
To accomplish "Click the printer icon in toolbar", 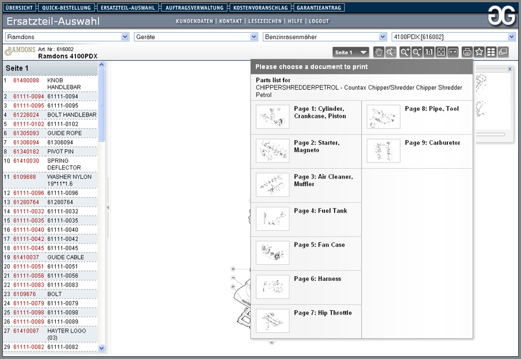I will coord(467,52).
